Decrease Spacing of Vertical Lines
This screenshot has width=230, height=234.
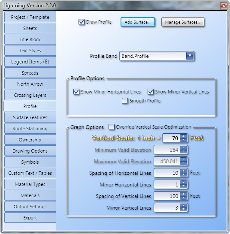point(183,198)
